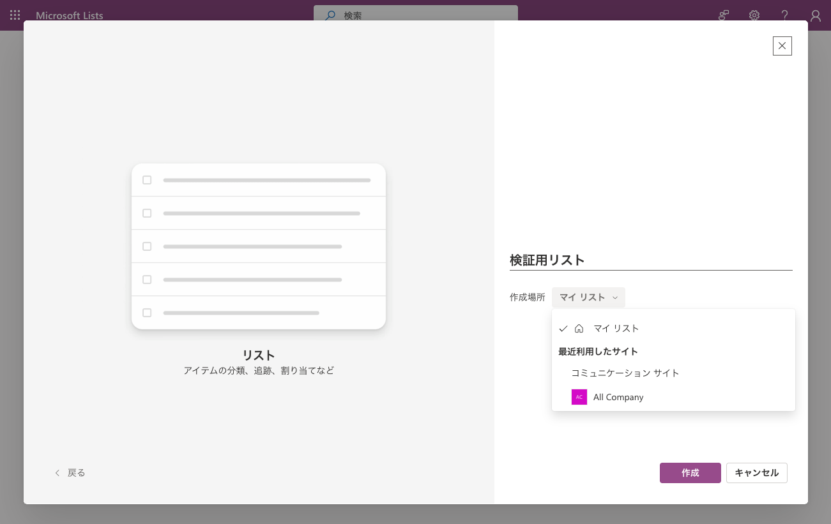Image resolution: width=831 pixels, height=524 pixels.
Task: Click the 最近利用したサイト header text
Action: point(598,352)
